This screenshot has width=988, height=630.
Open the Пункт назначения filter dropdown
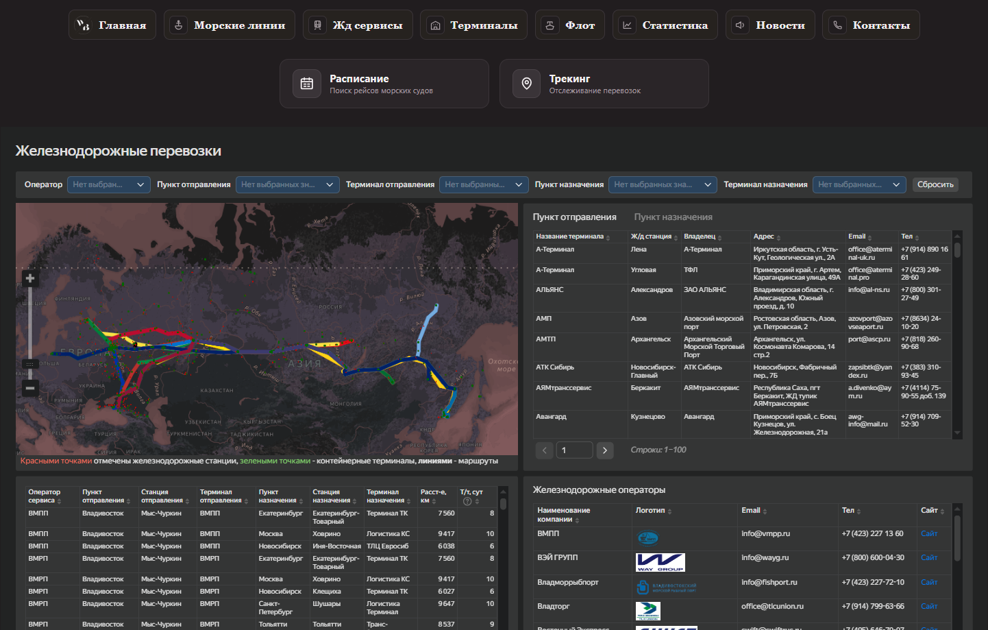(663, 184)
